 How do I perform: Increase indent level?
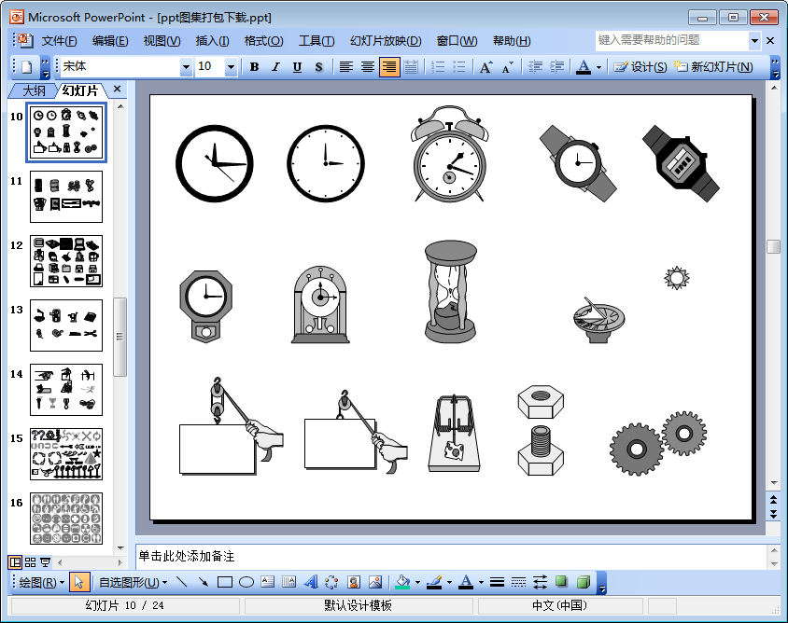tap(556, 67)
